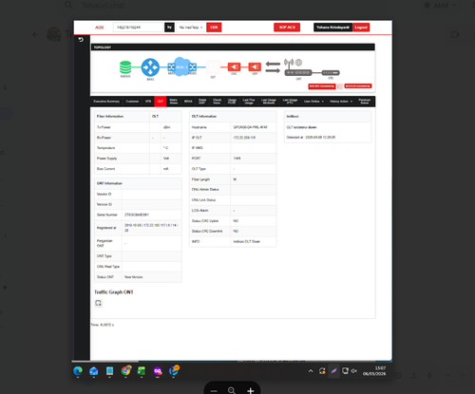Viewport: 475px width, 394px height.
Task: Click the purple feather tray icon
Action: tap(333, 370)
